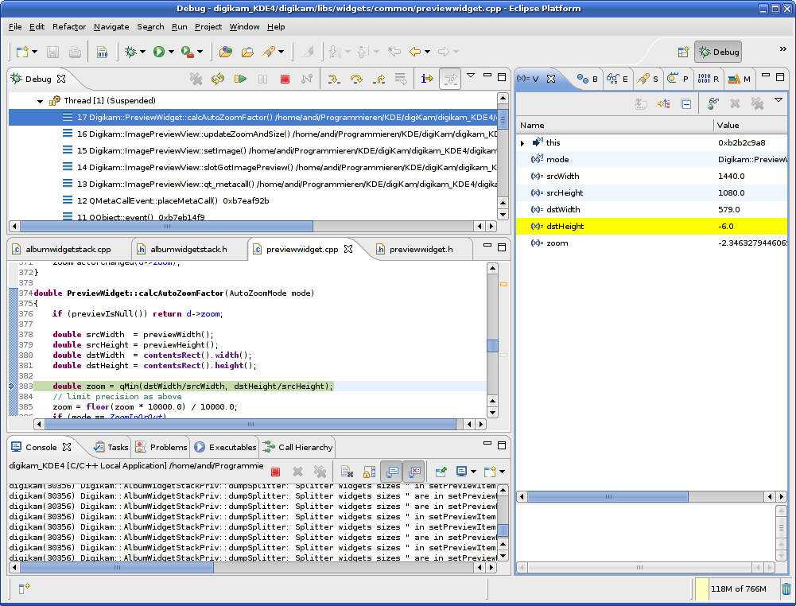This screenshot has height=606, width=796.
Task: Terminate the debug session with red stop
Action: coord(285,79)
